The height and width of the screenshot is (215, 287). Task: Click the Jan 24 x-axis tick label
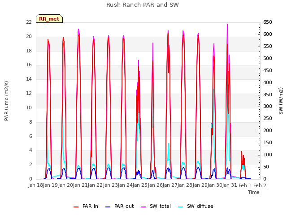point(125,185)
